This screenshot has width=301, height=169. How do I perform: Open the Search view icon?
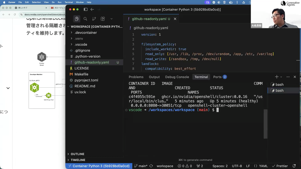(85, 19)
